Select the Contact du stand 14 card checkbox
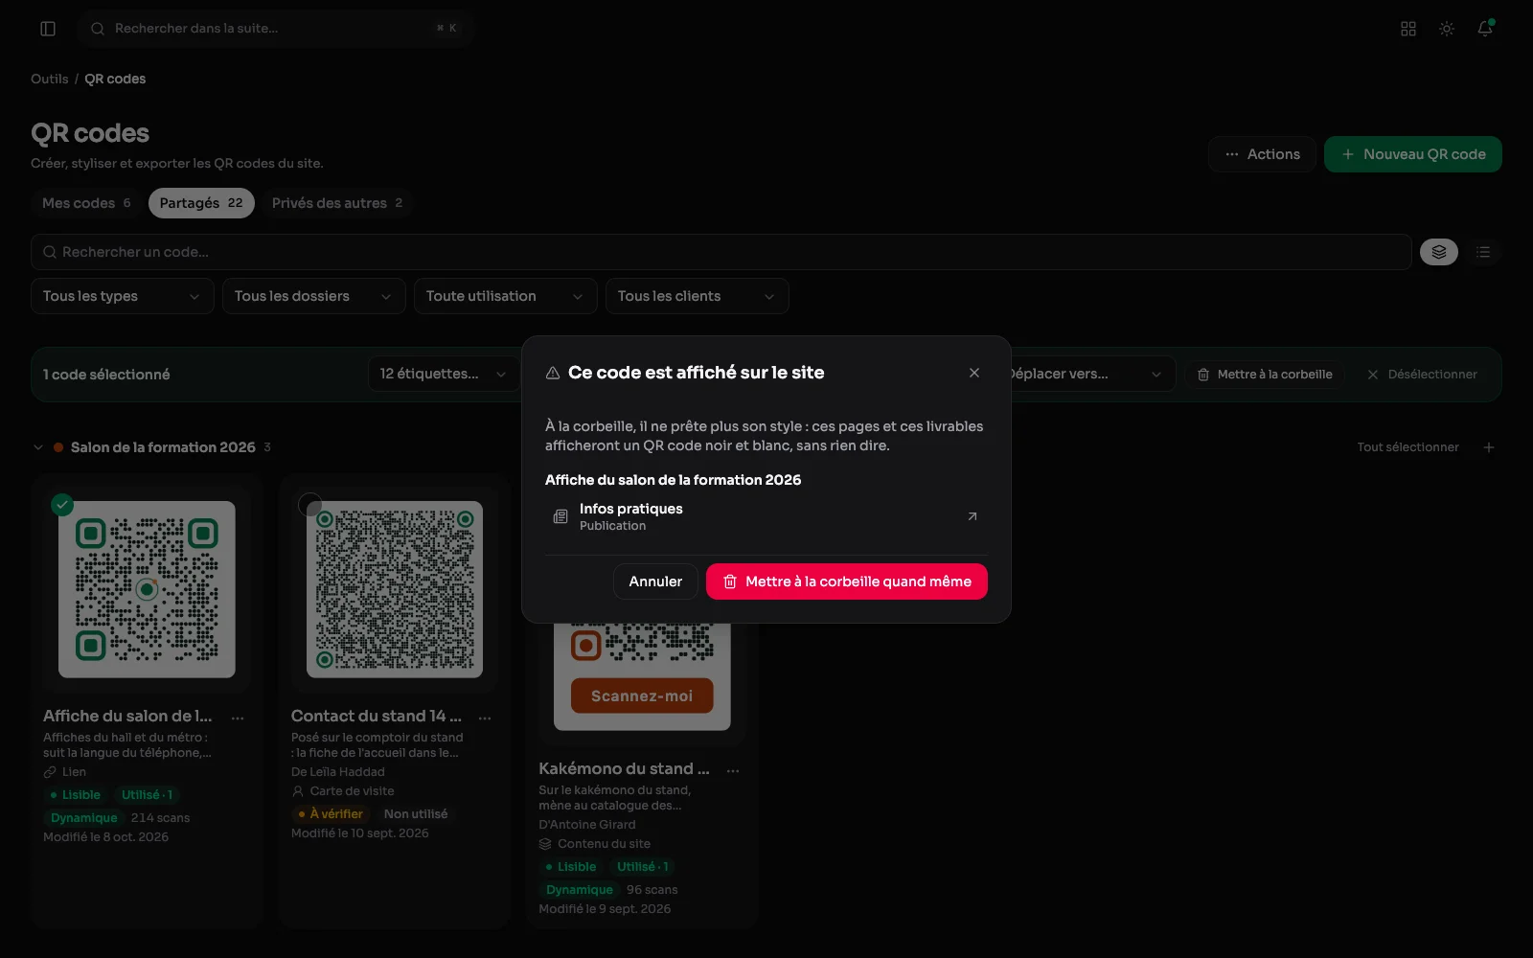Viewport: 1533px width, 958px height. [x=309, y=504]
